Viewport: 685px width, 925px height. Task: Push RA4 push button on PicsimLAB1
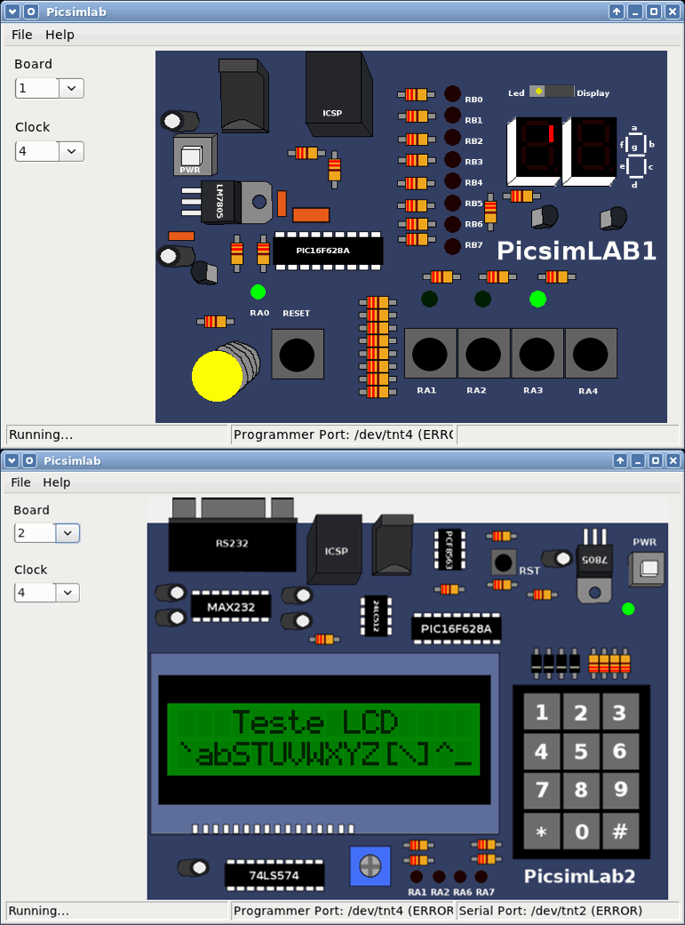[591, 354]
